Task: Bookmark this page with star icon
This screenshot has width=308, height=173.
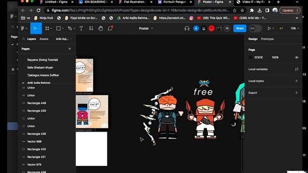Action: point(242,11)
